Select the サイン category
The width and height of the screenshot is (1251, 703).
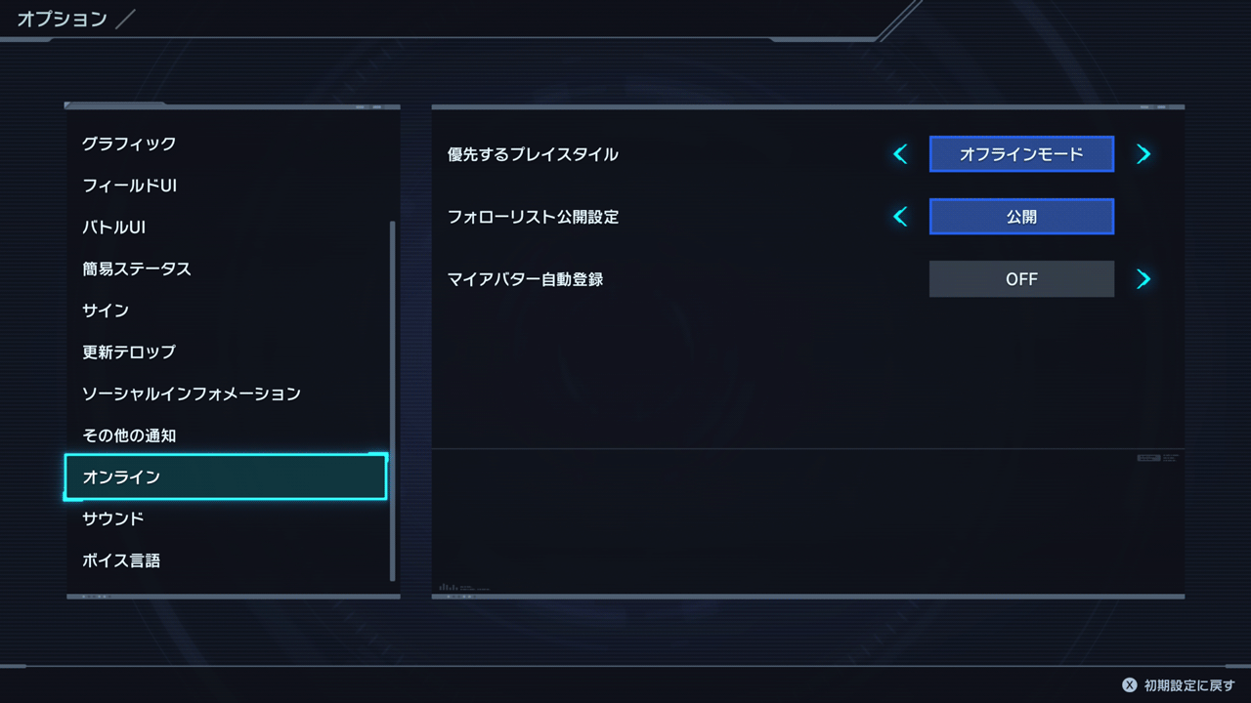point(106,310)
